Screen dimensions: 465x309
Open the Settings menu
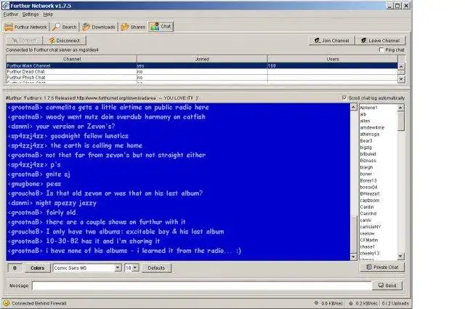tap(31, 15)
